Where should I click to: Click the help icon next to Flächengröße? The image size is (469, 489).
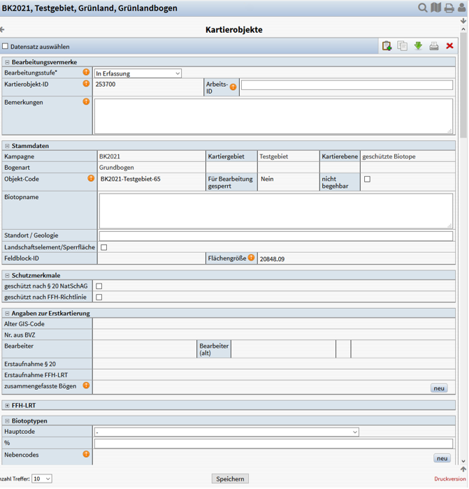[252, 258]
